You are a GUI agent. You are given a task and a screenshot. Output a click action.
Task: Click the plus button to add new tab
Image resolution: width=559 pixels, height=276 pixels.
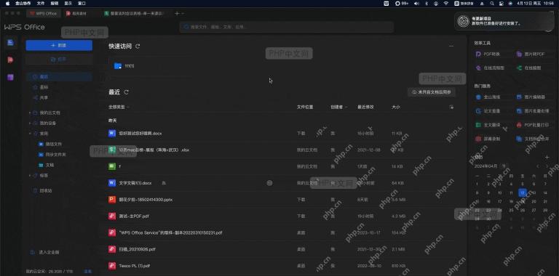(x=177, y=14)
